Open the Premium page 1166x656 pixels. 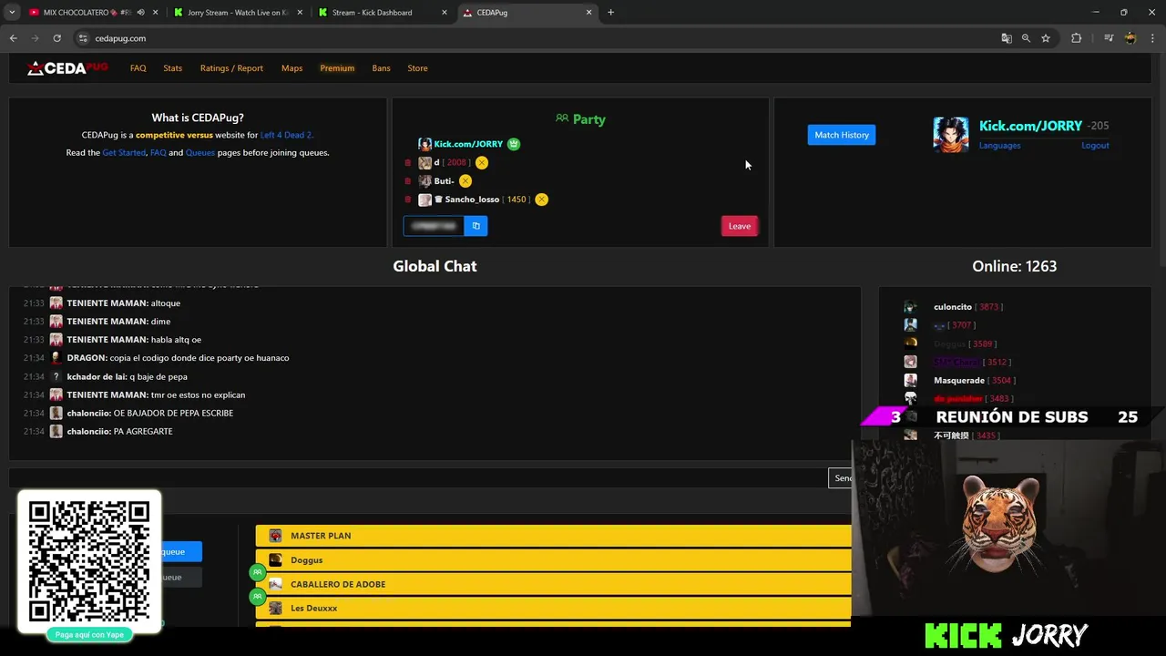(x=337, y=68)
